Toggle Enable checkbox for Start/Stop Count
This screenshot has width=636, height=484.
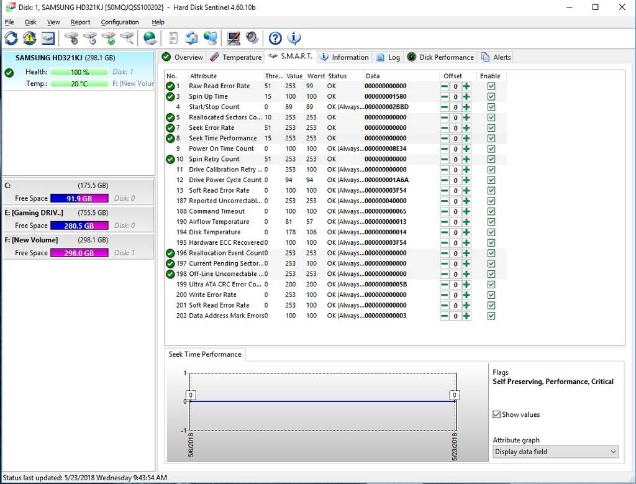tap(491, 107)
